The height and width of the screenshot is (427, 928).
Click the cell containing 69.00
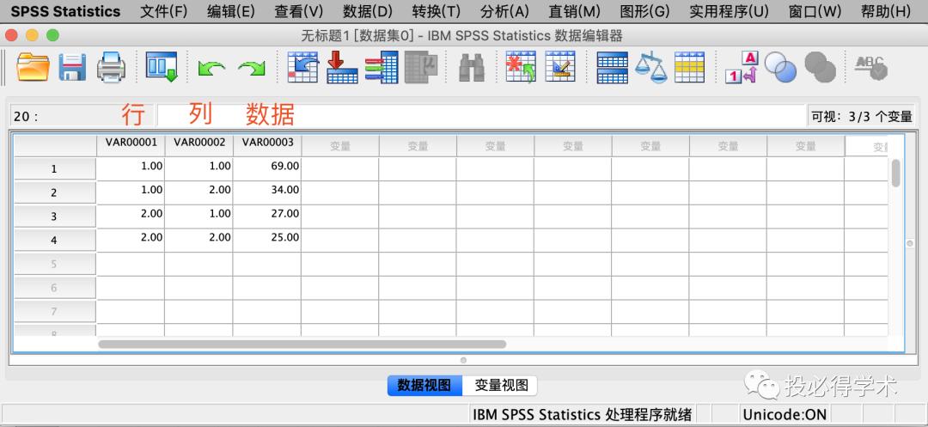pos(267,168)
